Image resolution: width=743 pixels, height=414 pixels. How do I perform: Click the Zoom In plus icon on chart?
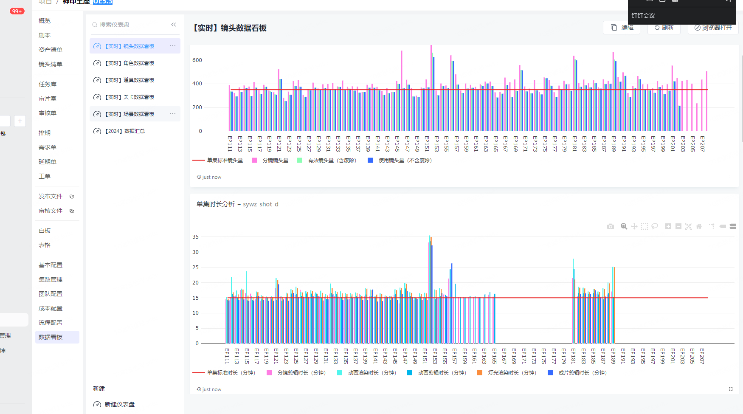pyautogui.click(x=668, y=227)
